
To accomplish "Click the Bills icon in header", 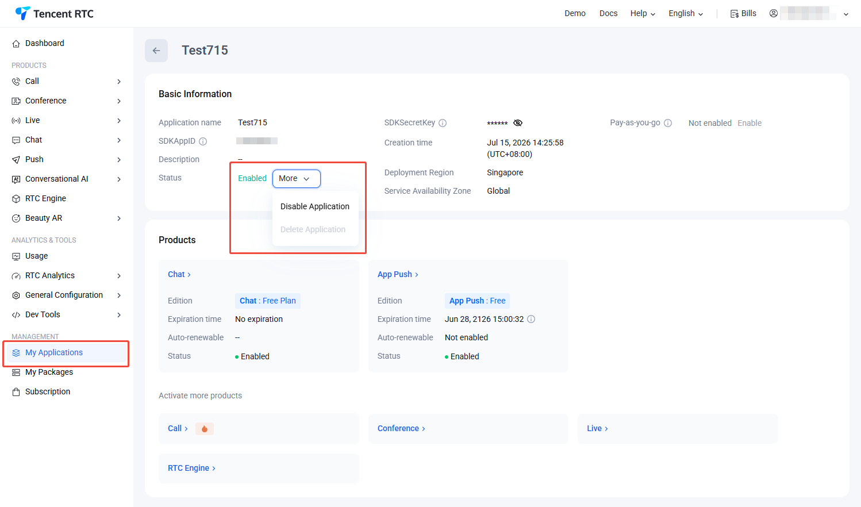I will 735,14.
